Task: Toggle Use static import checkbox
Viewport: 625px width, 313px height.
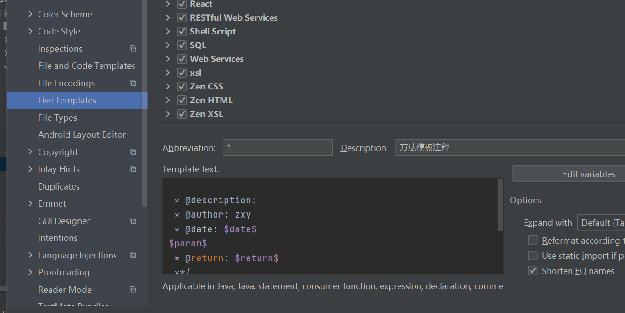Action: coord(533,256)
